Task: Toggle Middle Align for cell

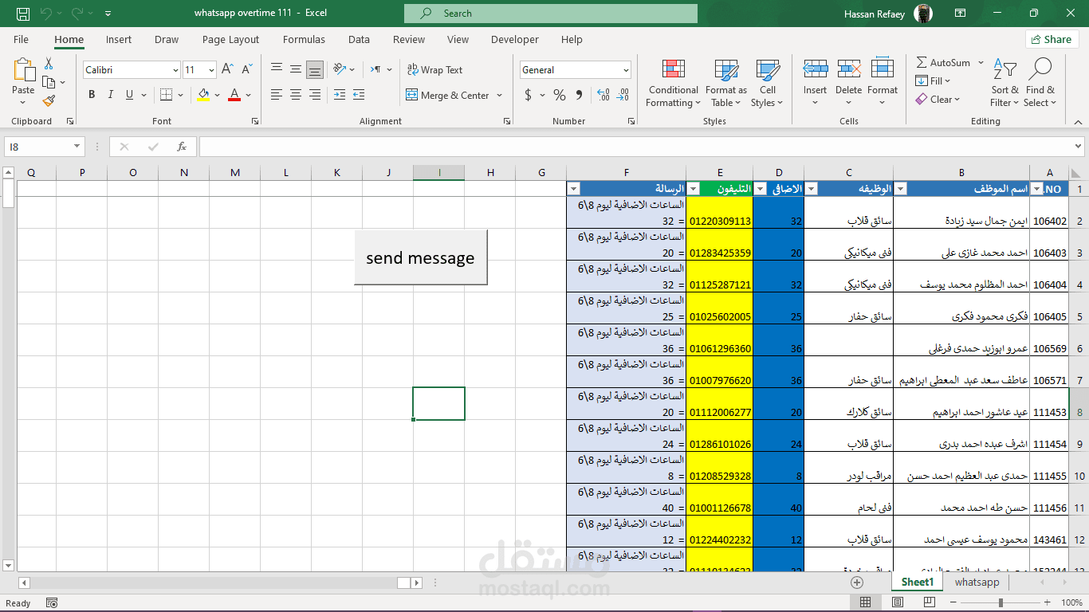Action: point(296,69)
